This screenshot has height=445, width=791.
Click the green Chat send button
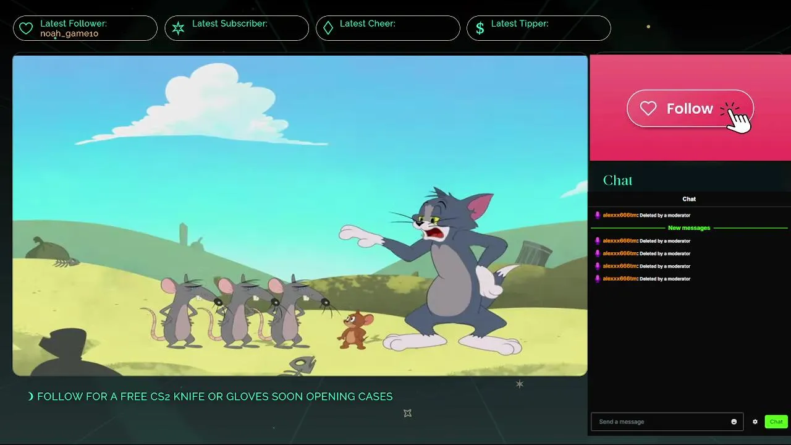pyautogui.click(x=776, y=422)
